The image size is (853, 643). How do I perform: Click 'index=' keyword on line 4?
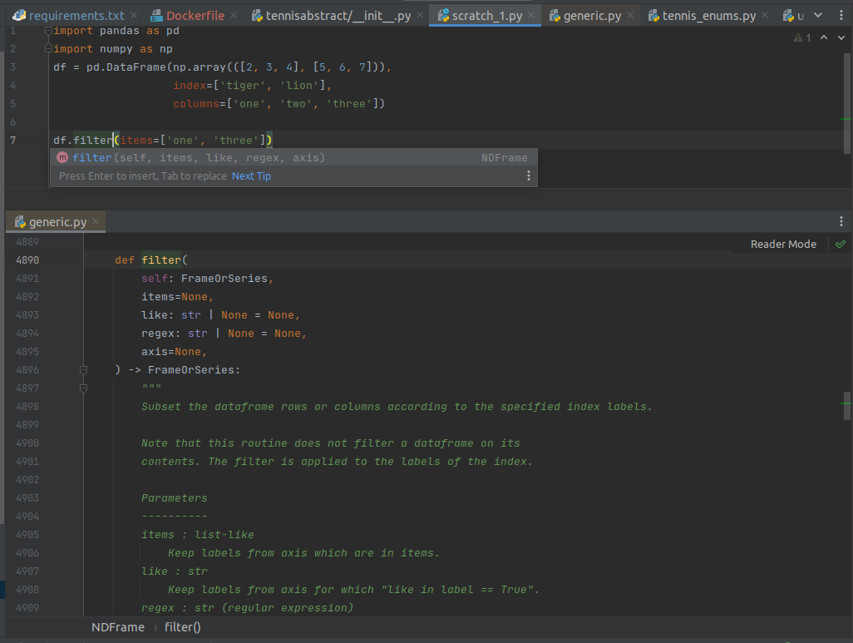click(x=193, y=86)
